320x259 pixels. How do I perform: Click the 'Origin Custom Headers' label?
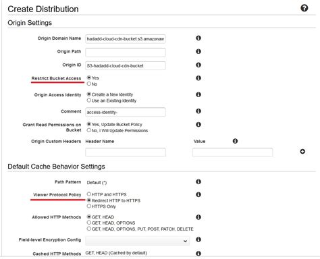[56, 142]
